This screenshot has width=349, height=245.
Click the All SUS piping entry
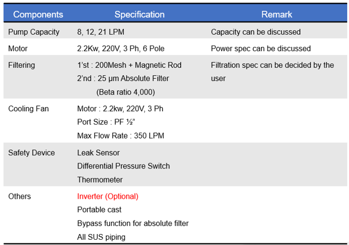(101, 237)
